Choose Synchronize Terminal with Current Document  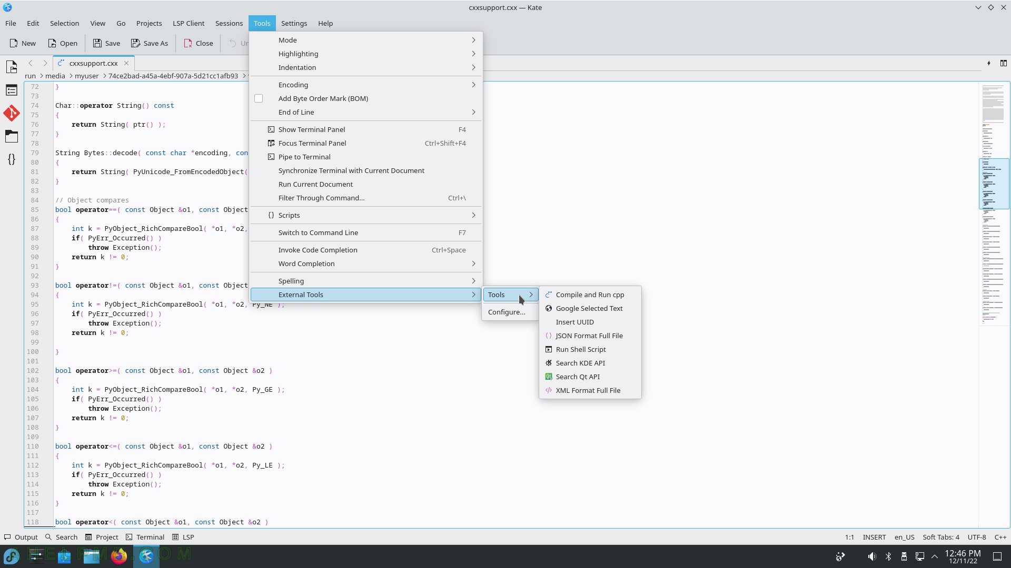click(366, 170)
